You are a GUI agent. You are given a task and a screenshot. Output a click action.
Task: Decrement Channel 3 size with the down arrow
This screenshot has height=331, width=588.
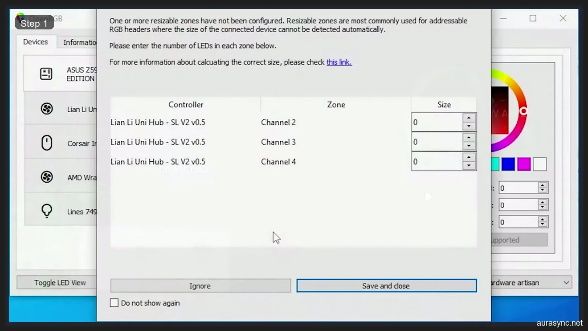[469, 146]
